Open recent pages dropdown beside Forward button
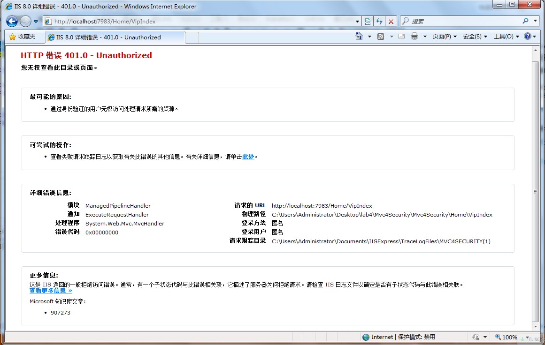 pos(36,22)
